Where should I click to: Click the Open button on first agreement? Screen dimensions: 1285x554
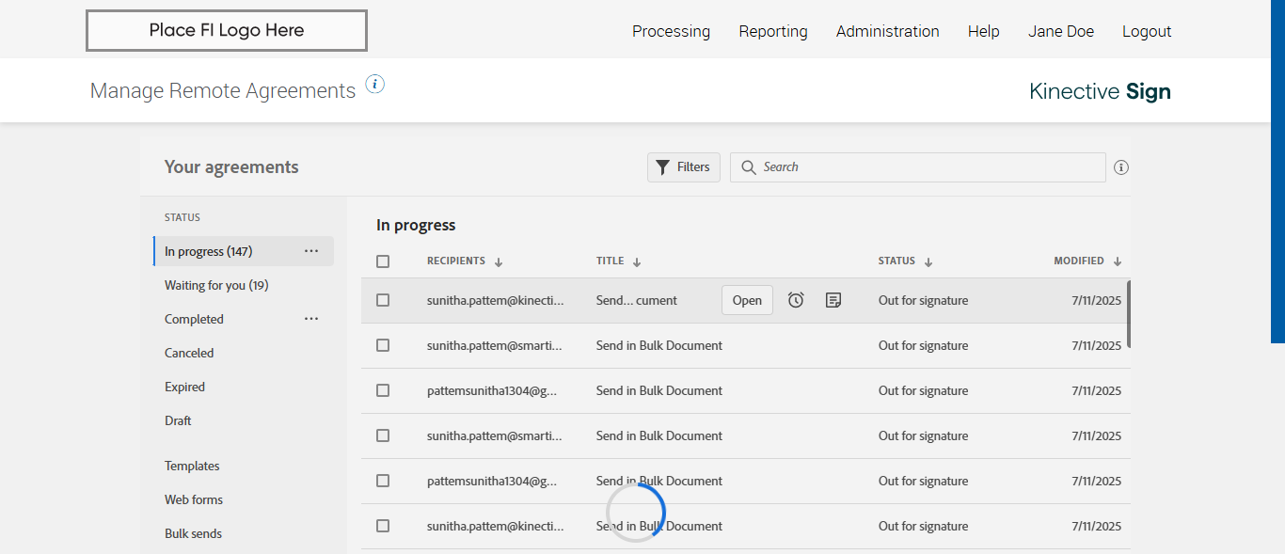click(x=747, y=300)
